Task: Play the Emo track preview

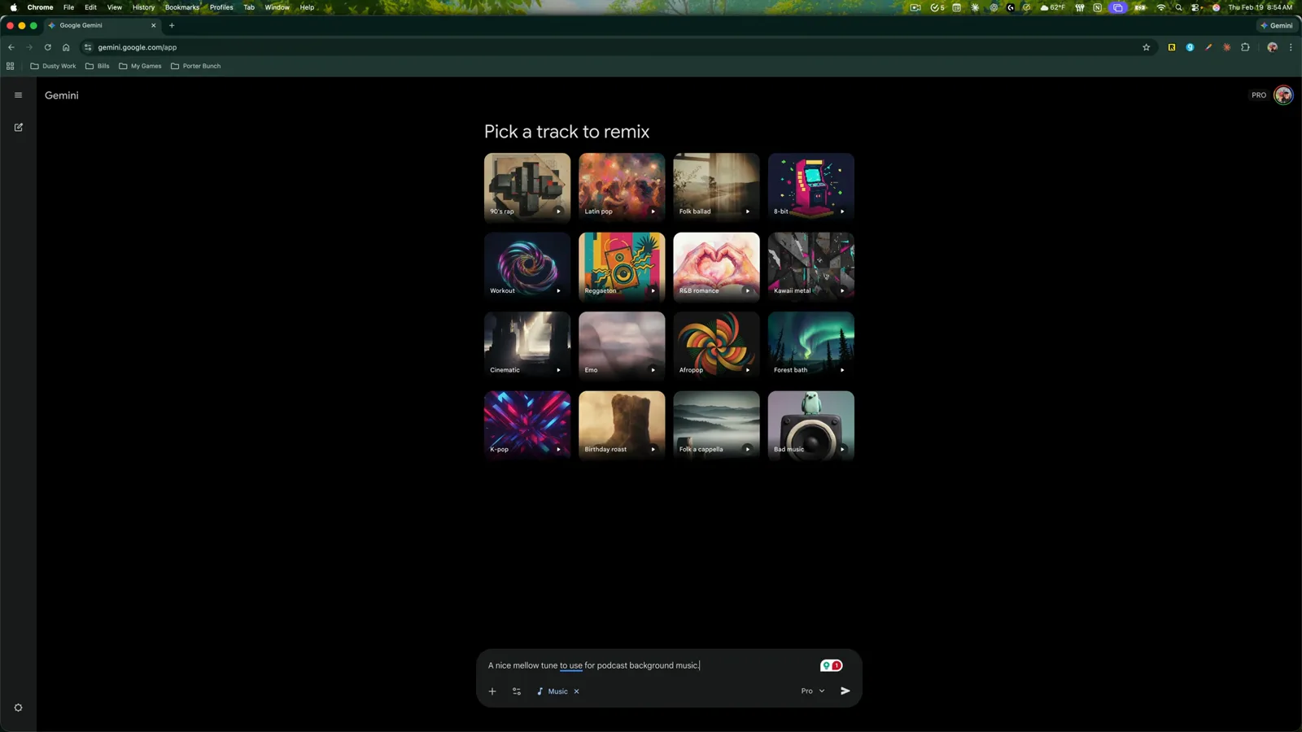Action: click(x=653, y=370)
